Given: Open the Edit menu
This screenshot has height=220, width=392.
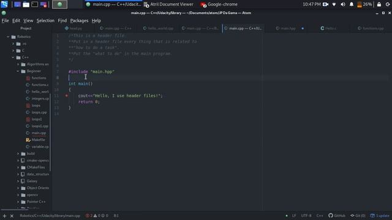Looking at the screenshot, I should coord(16,21).
